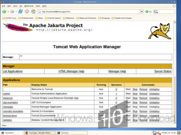Open the /webdav path link
This screenshot has width=181, height=135.
click(x=7, y=120)
